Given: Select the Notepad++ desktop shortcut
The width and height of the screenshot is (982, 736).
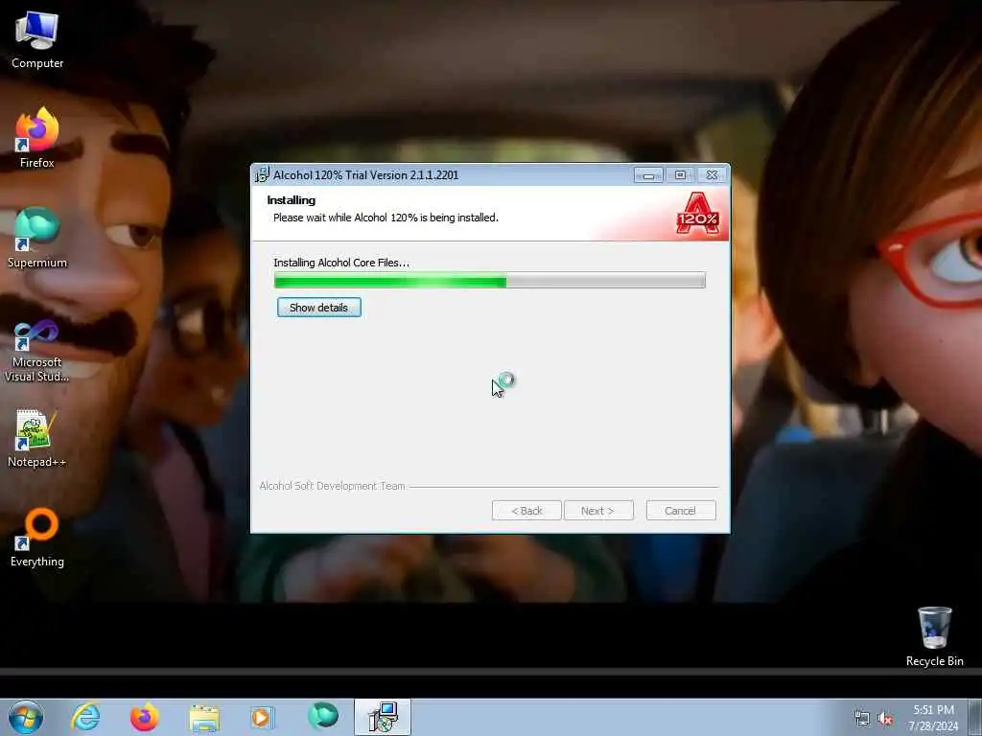Looking at the screenshot, I should tap(37, 438).
